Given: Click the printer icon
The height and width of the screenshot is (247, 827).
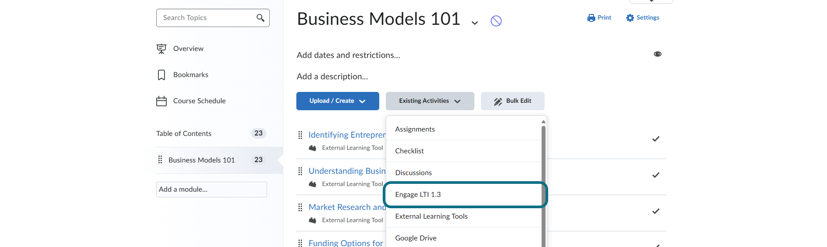Looking at the screenshot, I should pos(591,18).
